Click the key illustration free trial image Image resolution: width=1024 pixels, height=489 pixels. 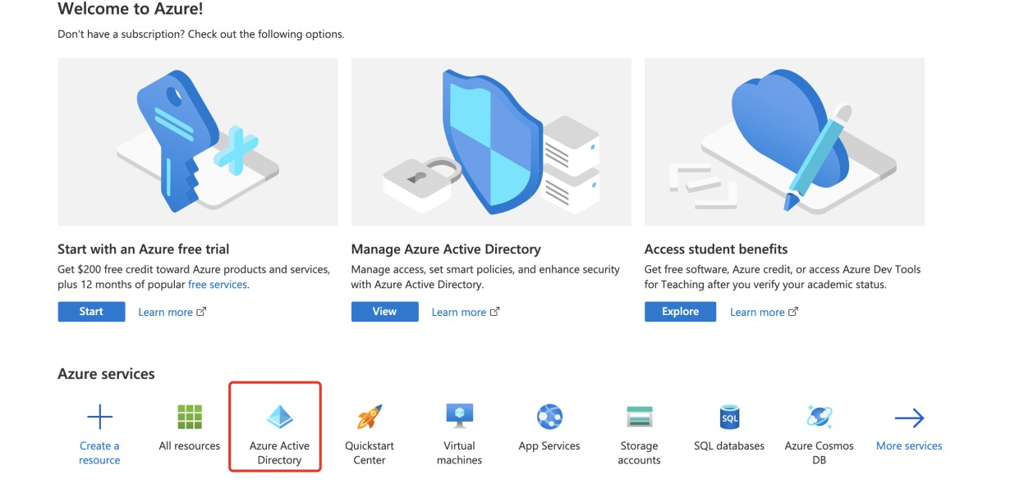click(198, 142)
